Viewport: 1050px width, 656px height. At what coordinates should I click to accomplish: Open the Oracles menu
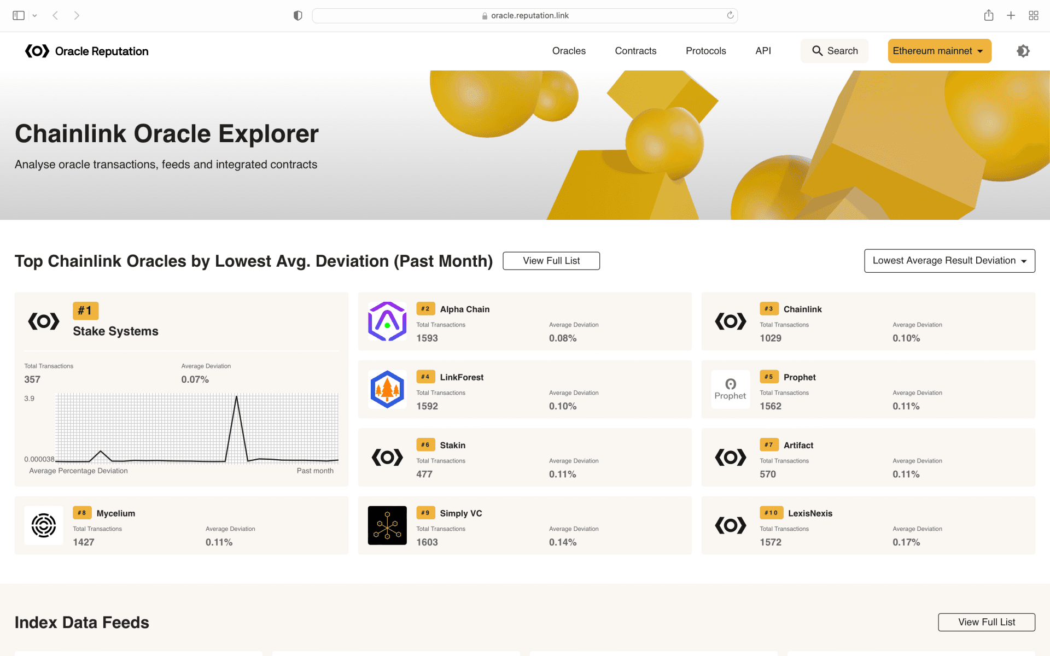coord(569,51)
